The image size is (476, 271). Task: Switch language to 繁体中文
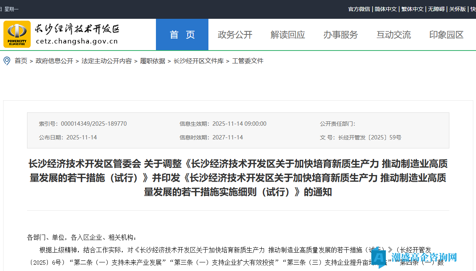click(x=412, y=9)
